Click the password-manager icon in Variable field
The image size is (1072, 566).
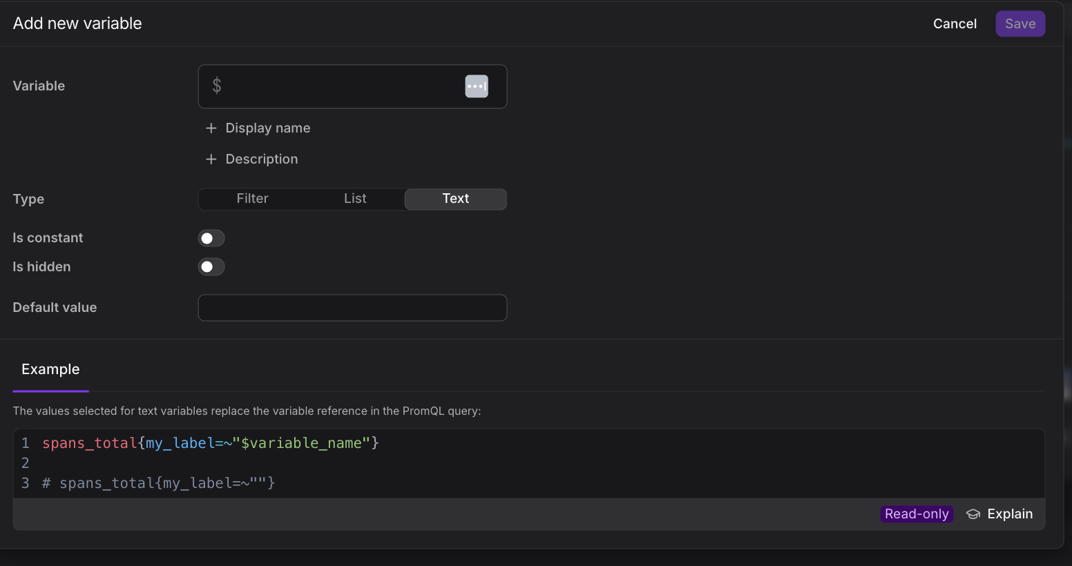tap(477, 86)
